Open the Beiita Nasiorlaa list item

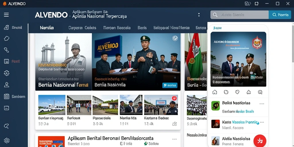coord(238,107)
